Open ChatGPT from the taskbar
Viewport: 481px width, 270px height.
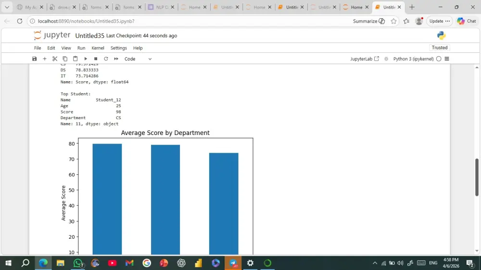181,263
